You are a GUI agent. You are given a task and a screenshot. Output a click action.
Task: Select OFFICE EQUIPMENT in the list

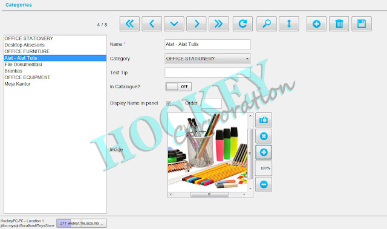pyautogui.click(x=55, y=77)
